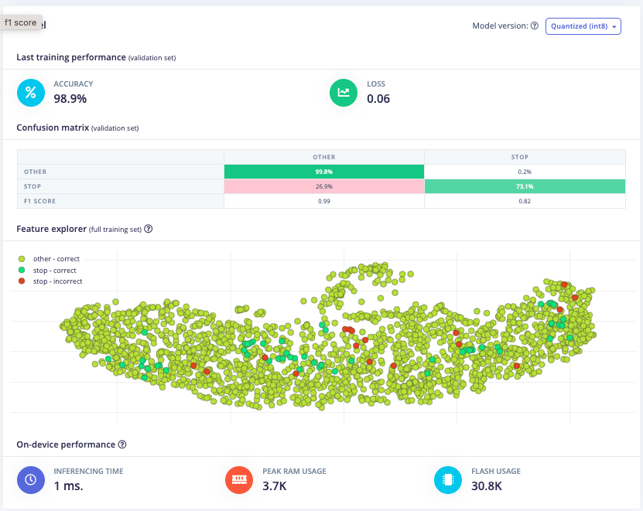643x511 pixels.
Task: Select the OTHER column header in matrix
Action: [324, 157]
